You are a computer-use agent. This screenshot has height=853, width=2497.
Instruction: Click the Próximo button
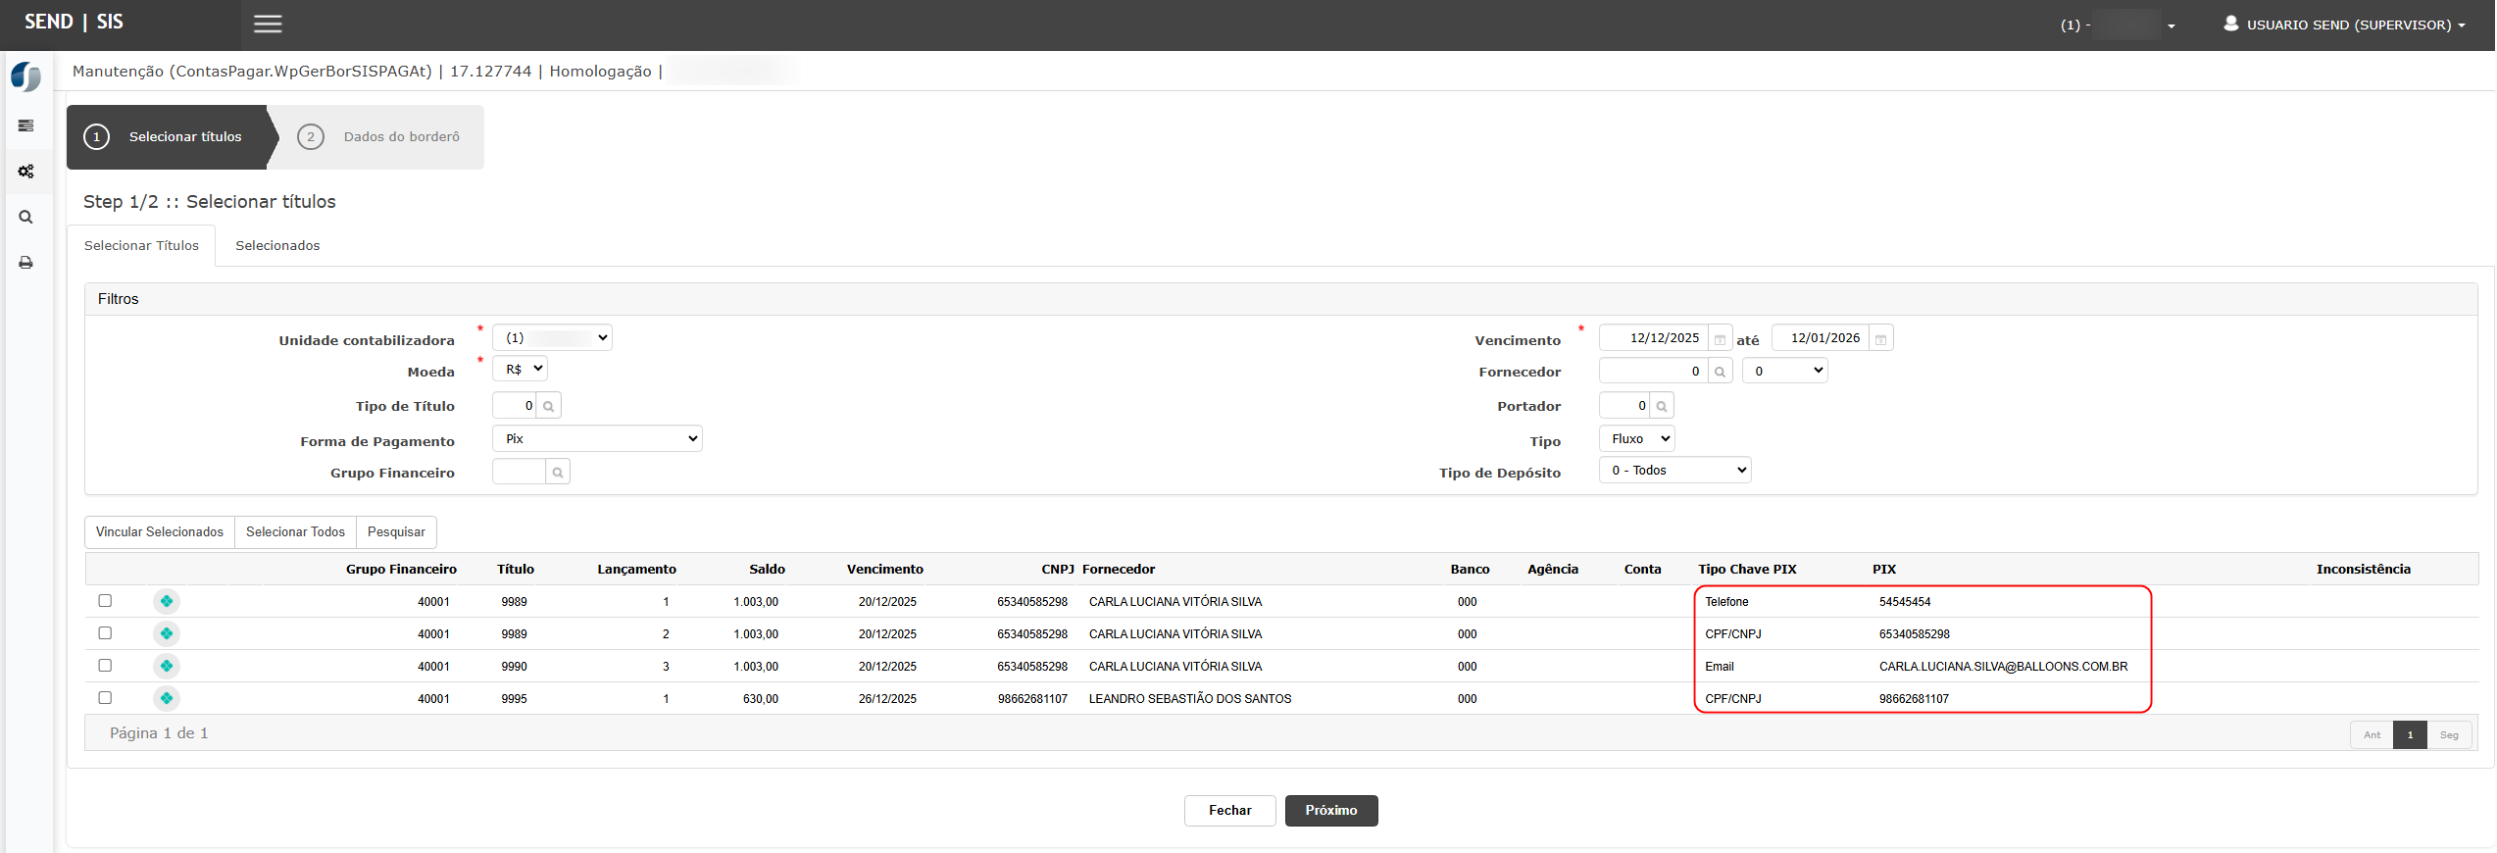tap(1330, 811)
